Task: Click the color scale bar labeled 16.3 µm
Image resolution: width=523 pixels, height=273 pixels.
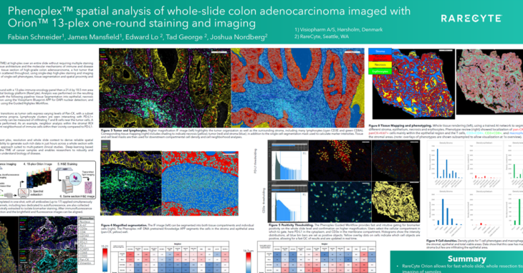Action: (249, 263)
